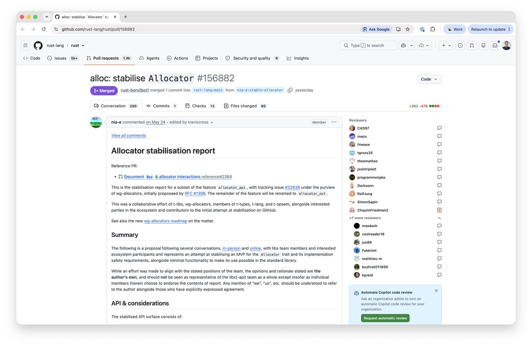Switch to the Commits tab
This screenshot has height=346, width=532.
161,106
